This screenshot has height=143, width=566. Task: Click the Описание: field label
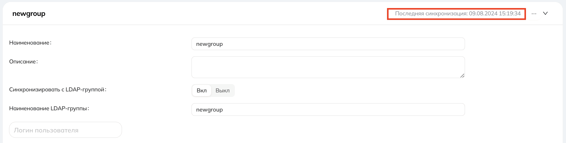click(23, 62)
